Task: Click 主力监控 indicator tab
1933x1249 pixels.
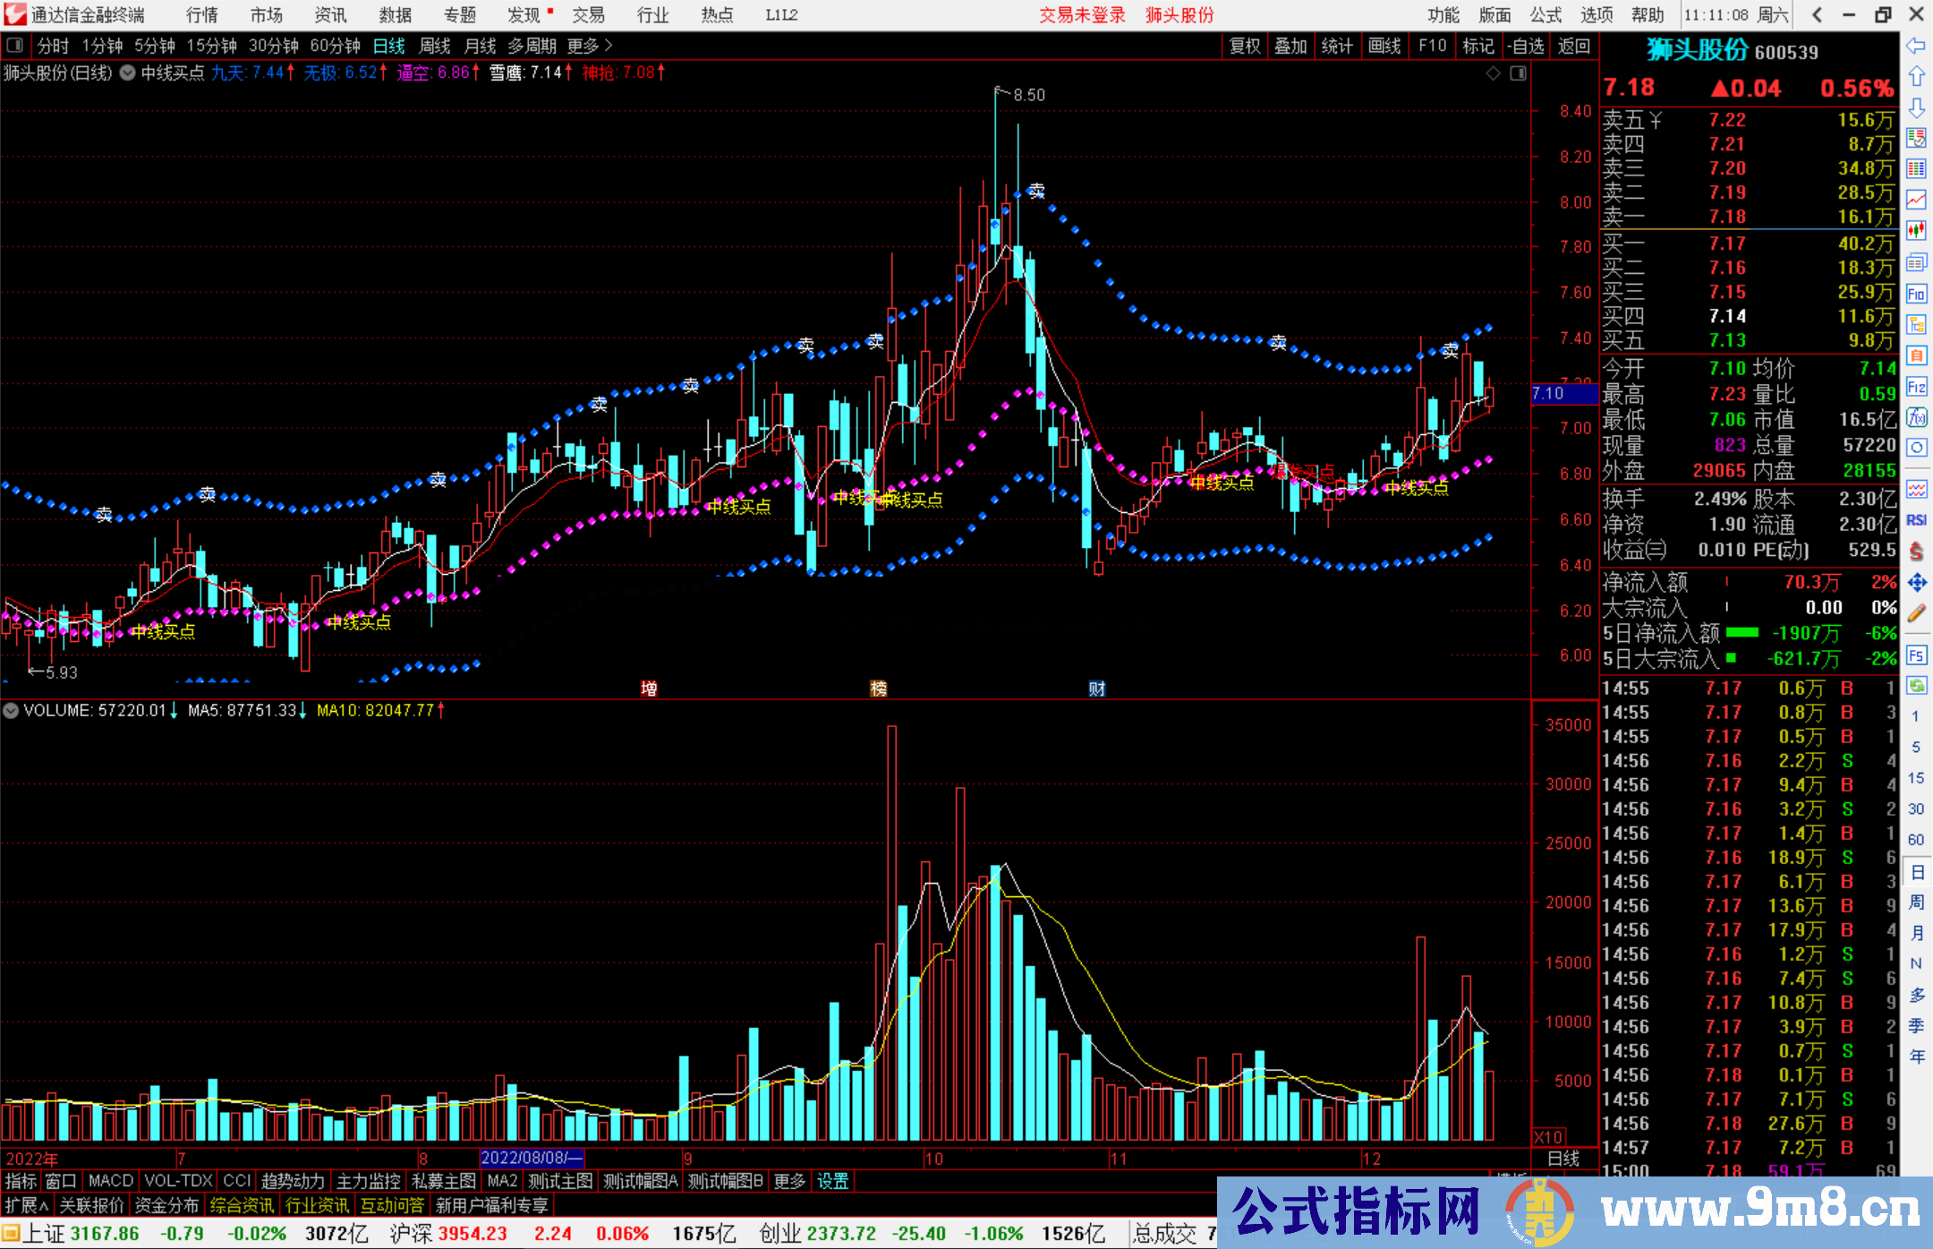Action: [368, 1182]
